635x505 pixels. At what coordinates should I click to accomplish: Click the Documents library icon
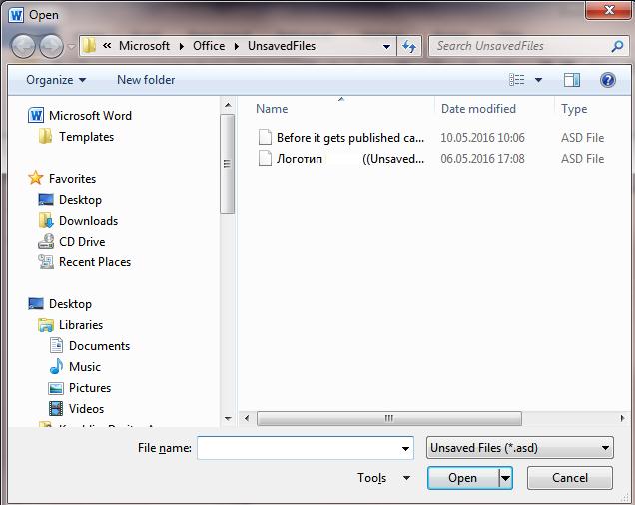pyautogui.click(x=56, y=345)
